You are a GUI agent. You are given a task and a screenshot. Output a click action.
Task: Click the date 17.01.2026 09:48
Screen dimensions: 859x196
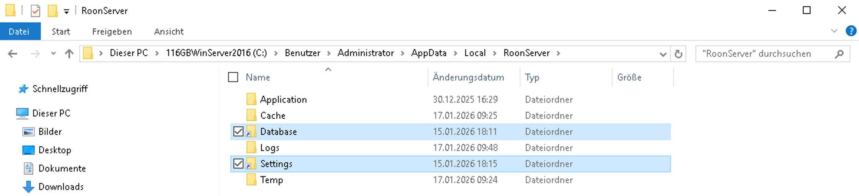click(x=466, y=148)
